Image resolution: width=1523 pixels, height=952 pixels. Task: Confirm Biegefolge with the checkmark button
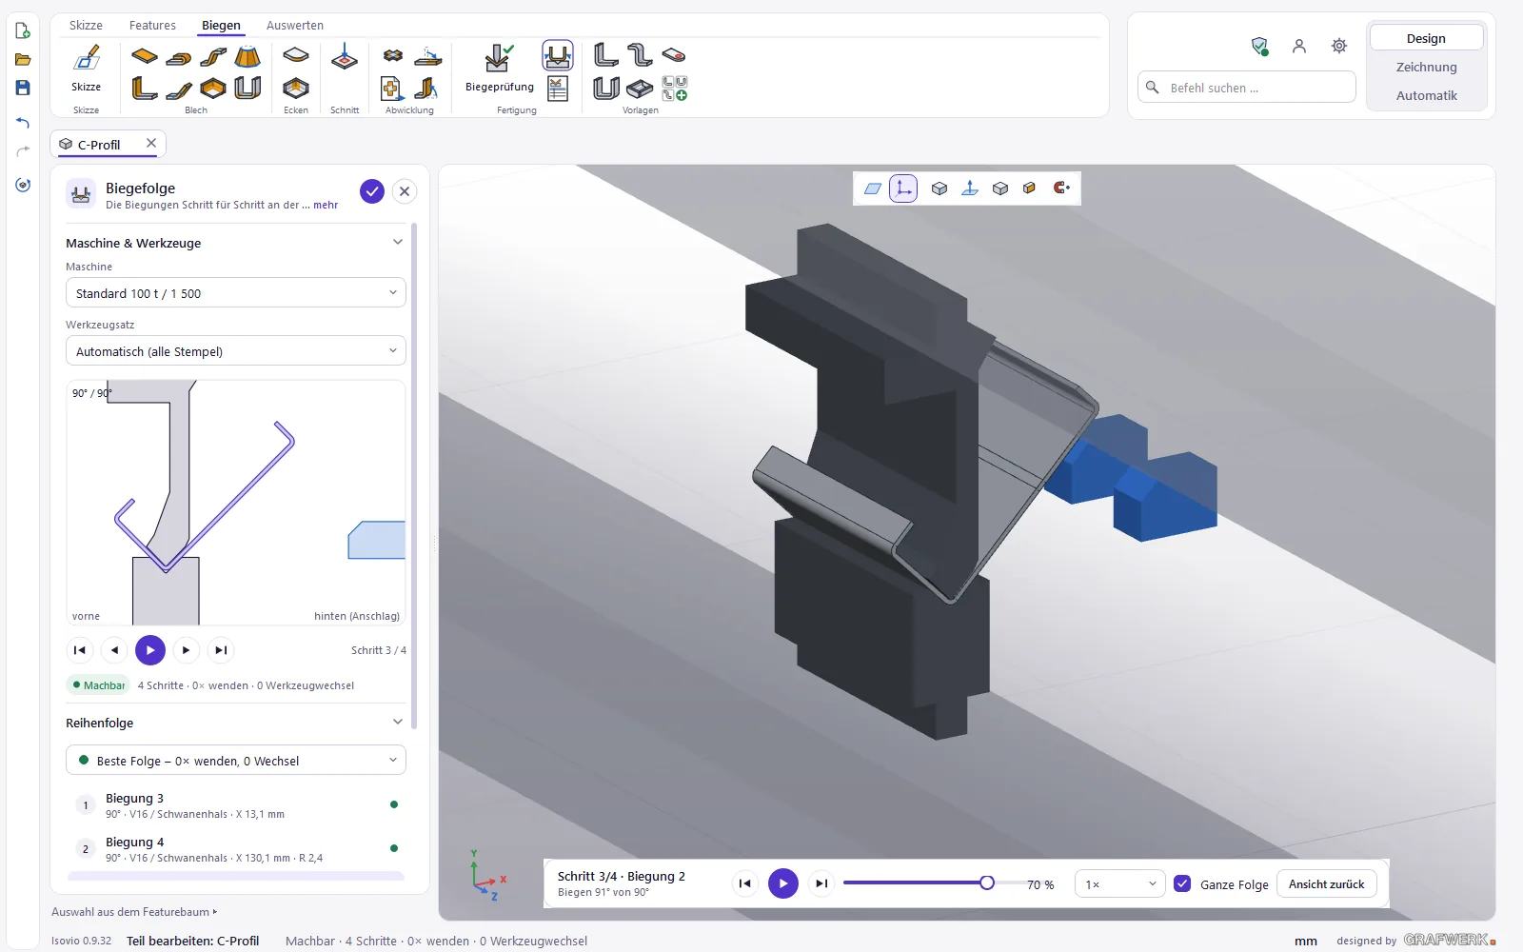click(x=372, y=191)
